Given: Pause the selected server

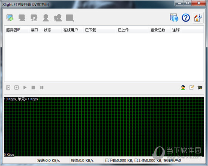Looking at the screenshot, I should (42, 88).
